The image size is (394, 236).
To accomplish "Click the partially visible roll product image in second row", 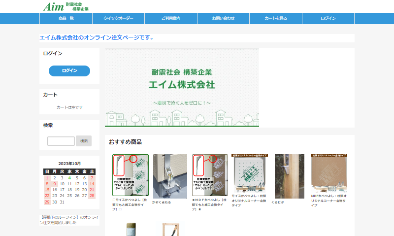I will pyautogui.click(x=131, y=229).
